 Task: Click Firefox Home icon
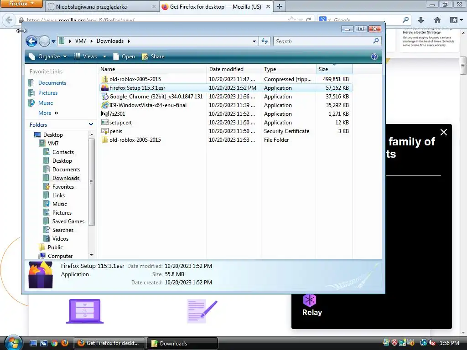coord(437,20)
